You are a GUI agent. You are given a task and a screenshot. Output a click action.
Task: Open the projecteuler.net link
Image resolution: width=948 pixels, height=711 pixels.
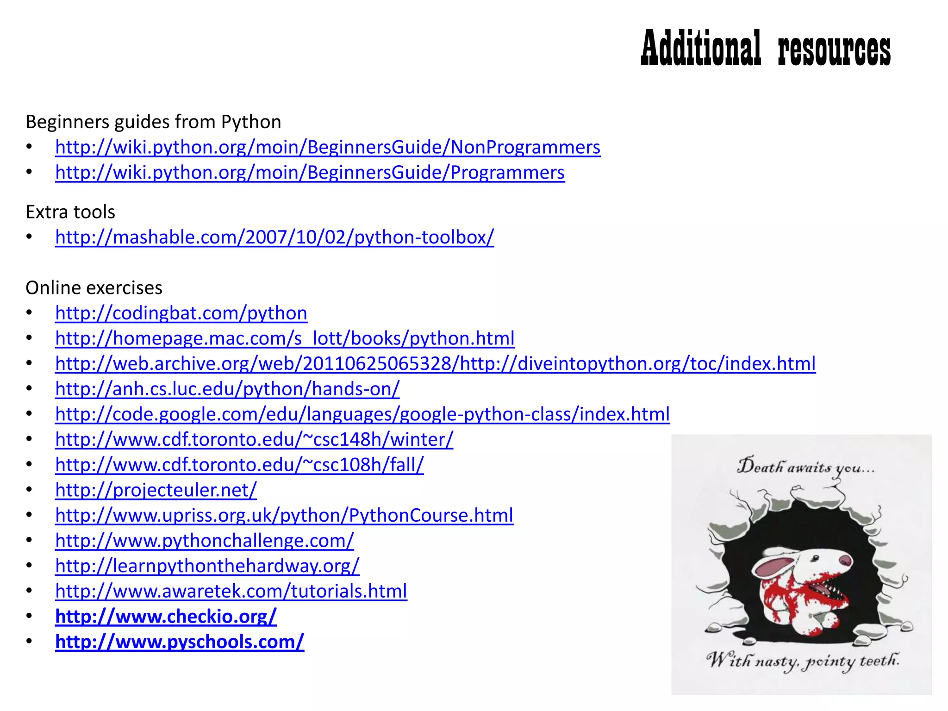click(156, 490)
